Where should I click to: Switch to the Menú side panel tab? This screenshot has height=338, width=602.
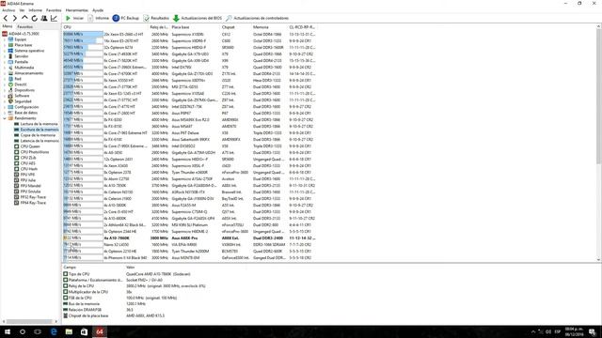[x=8, y=26]
